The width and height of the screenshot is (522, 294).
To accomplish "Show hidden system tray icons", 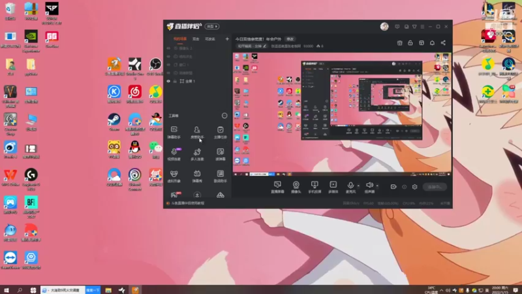I will point(442,290).
